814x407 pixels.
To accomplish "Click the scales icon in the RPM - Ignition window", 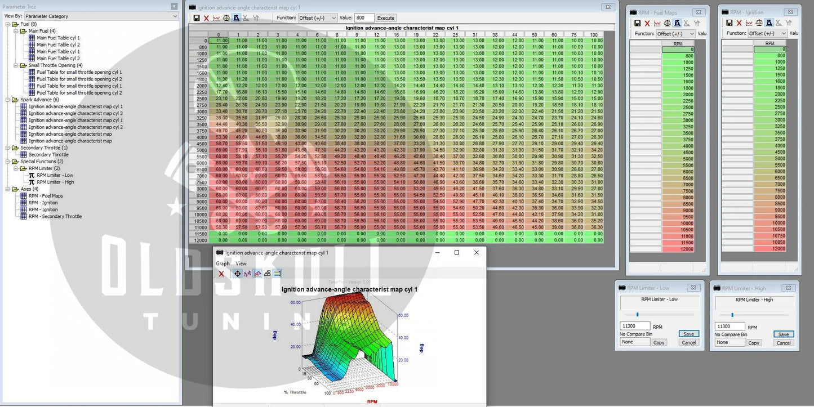I will point(760,23).
